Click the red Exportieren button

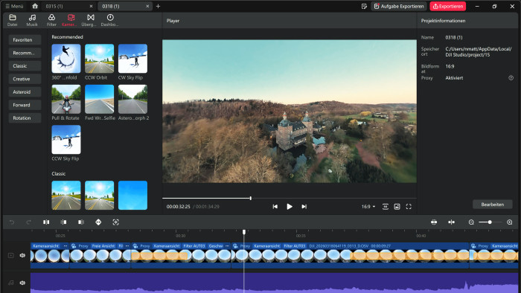448,6
